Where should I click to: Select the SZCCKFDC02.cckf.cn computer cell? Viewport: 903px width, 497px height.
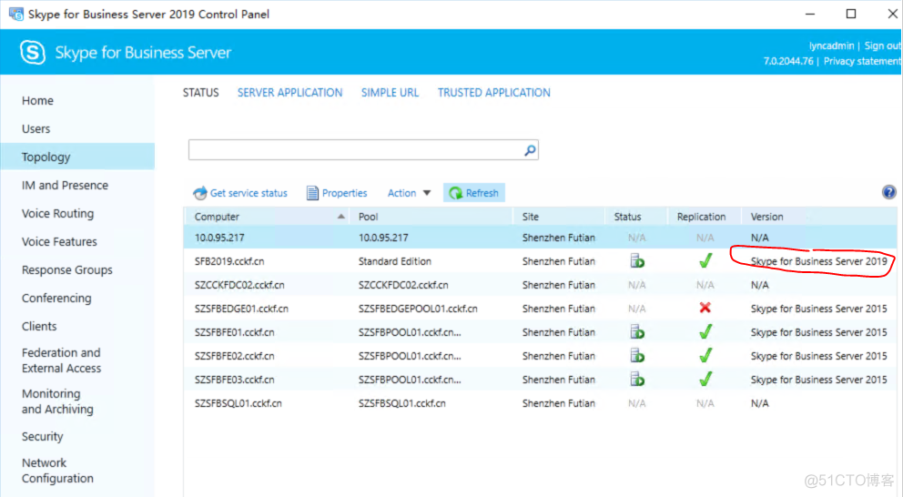pyautogui.click(x=239, y=285)
